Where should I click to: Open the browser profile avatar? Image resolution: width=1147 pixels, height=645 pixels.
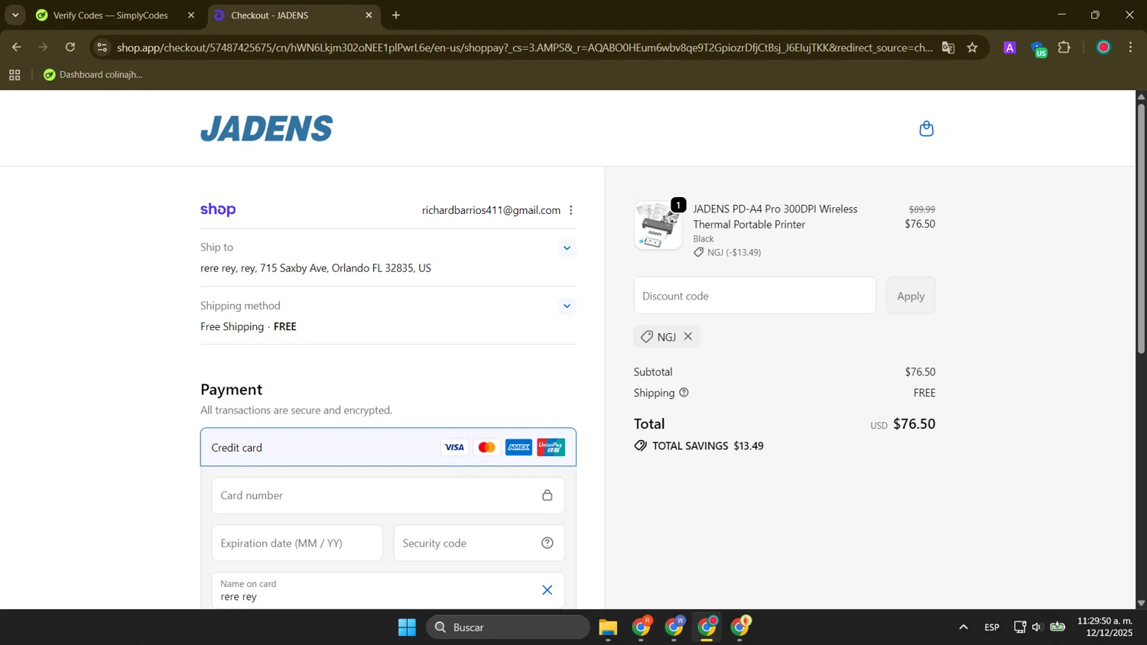click(x=1103, y=47)
